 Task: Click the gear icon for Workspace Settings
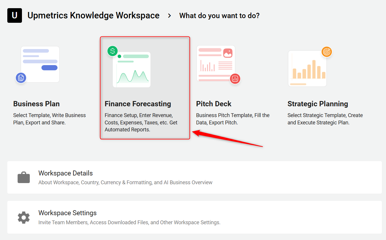(x=24, y=218)
